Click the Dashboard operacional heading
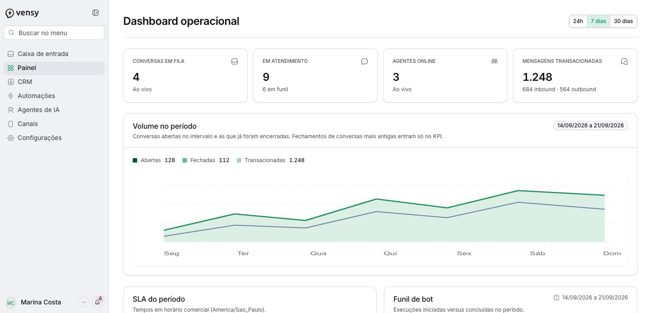The image size is (652, 313). click(181, 21)
